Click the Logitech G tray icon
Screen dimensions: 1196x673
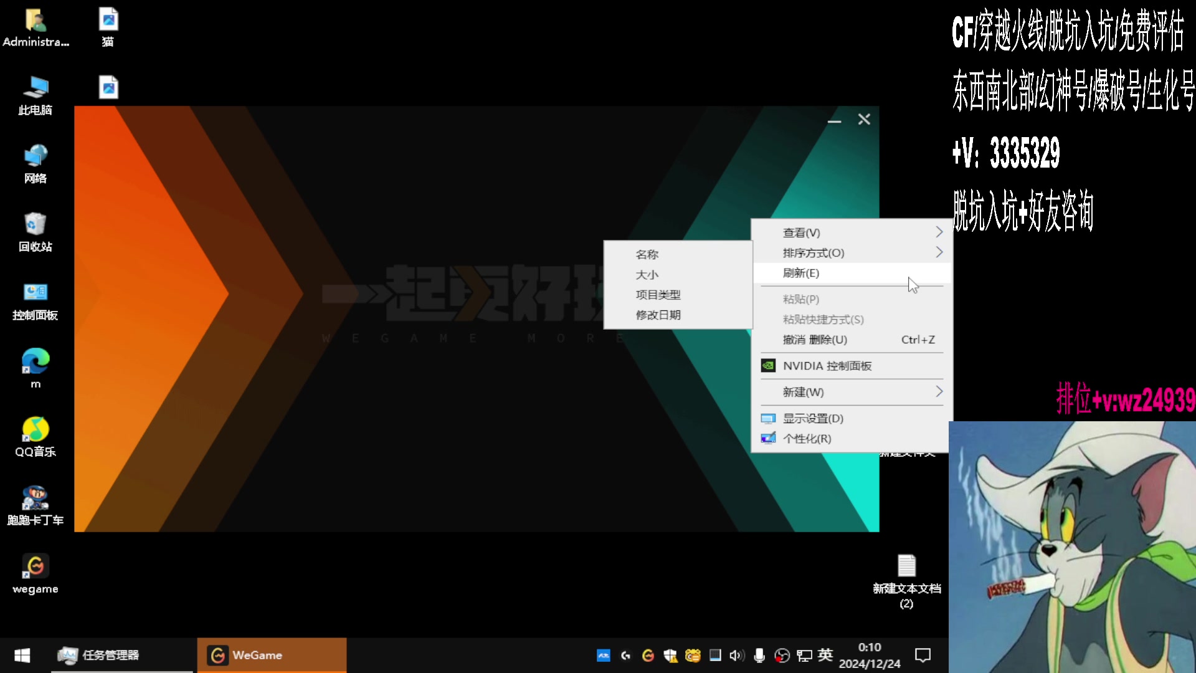coord(626,656)
